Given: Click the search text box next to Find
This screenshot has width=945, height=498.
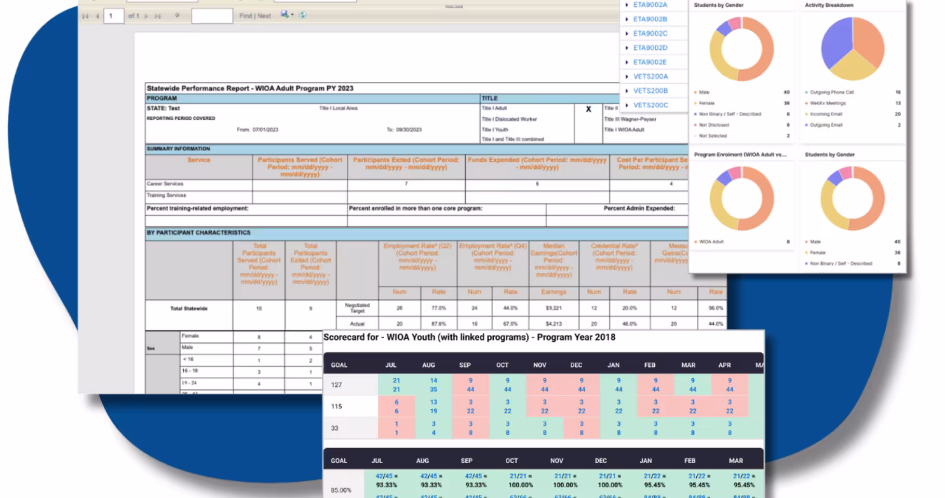Looking at the screenshot, I should (212, 16).
